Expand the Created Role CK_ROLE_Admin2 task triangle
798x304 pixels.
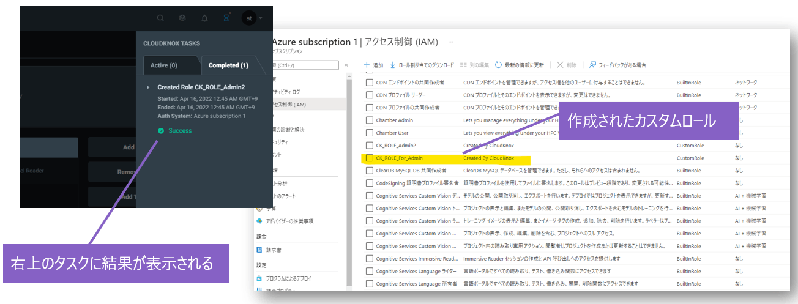point(147,87)
